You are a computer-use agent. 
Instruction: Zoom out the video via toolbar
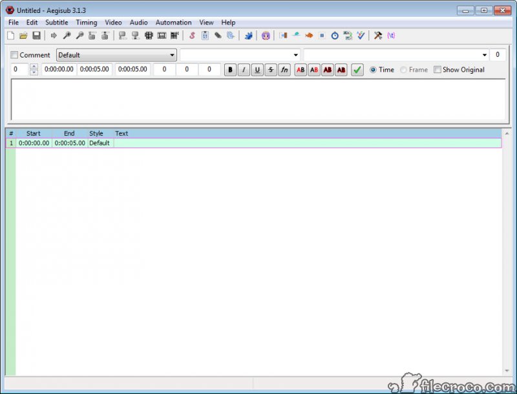click(x=79, y=36)
